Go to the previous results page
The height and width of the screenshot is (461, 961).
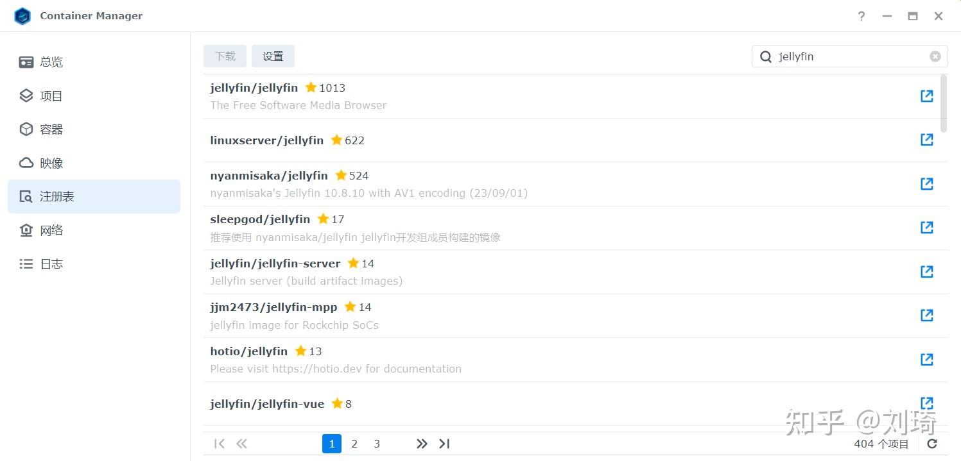tap(241, 444)
